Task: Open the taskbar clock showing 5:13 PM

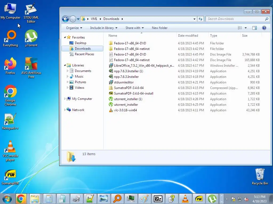Action: coord(259,199)
